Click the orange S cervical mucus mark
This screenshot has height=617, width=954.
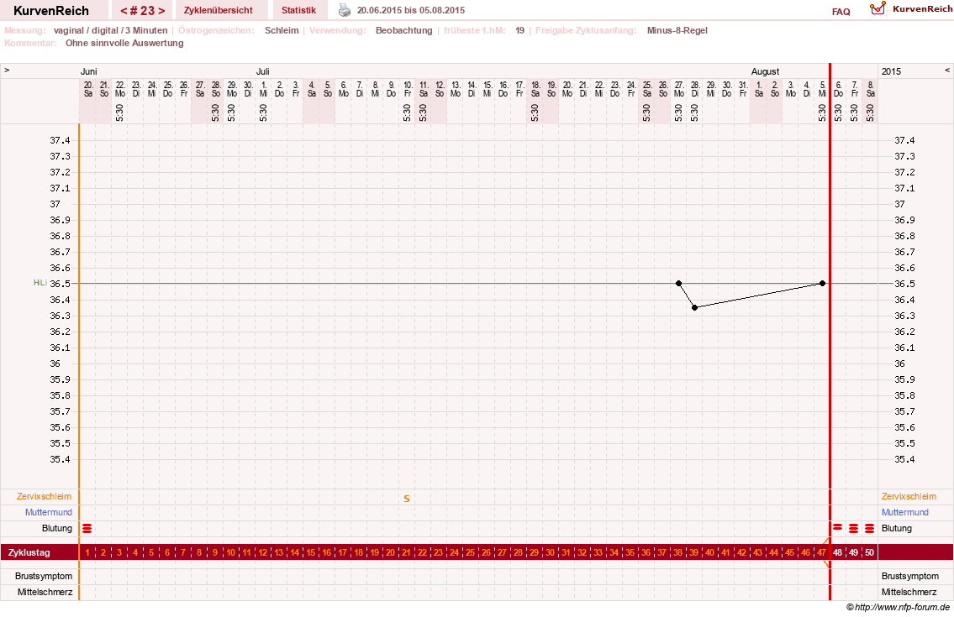[407, 499]
